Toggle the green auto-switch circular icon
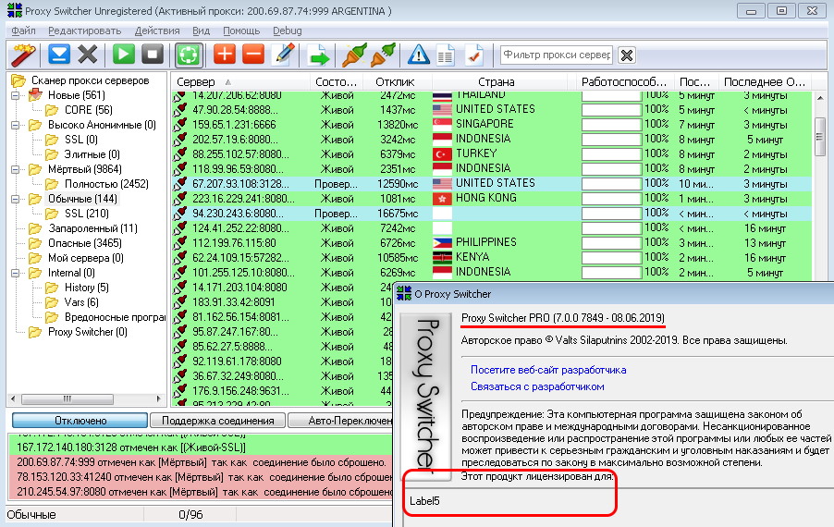Viewport: 834px width, 527px height. (x=189, y=55)
